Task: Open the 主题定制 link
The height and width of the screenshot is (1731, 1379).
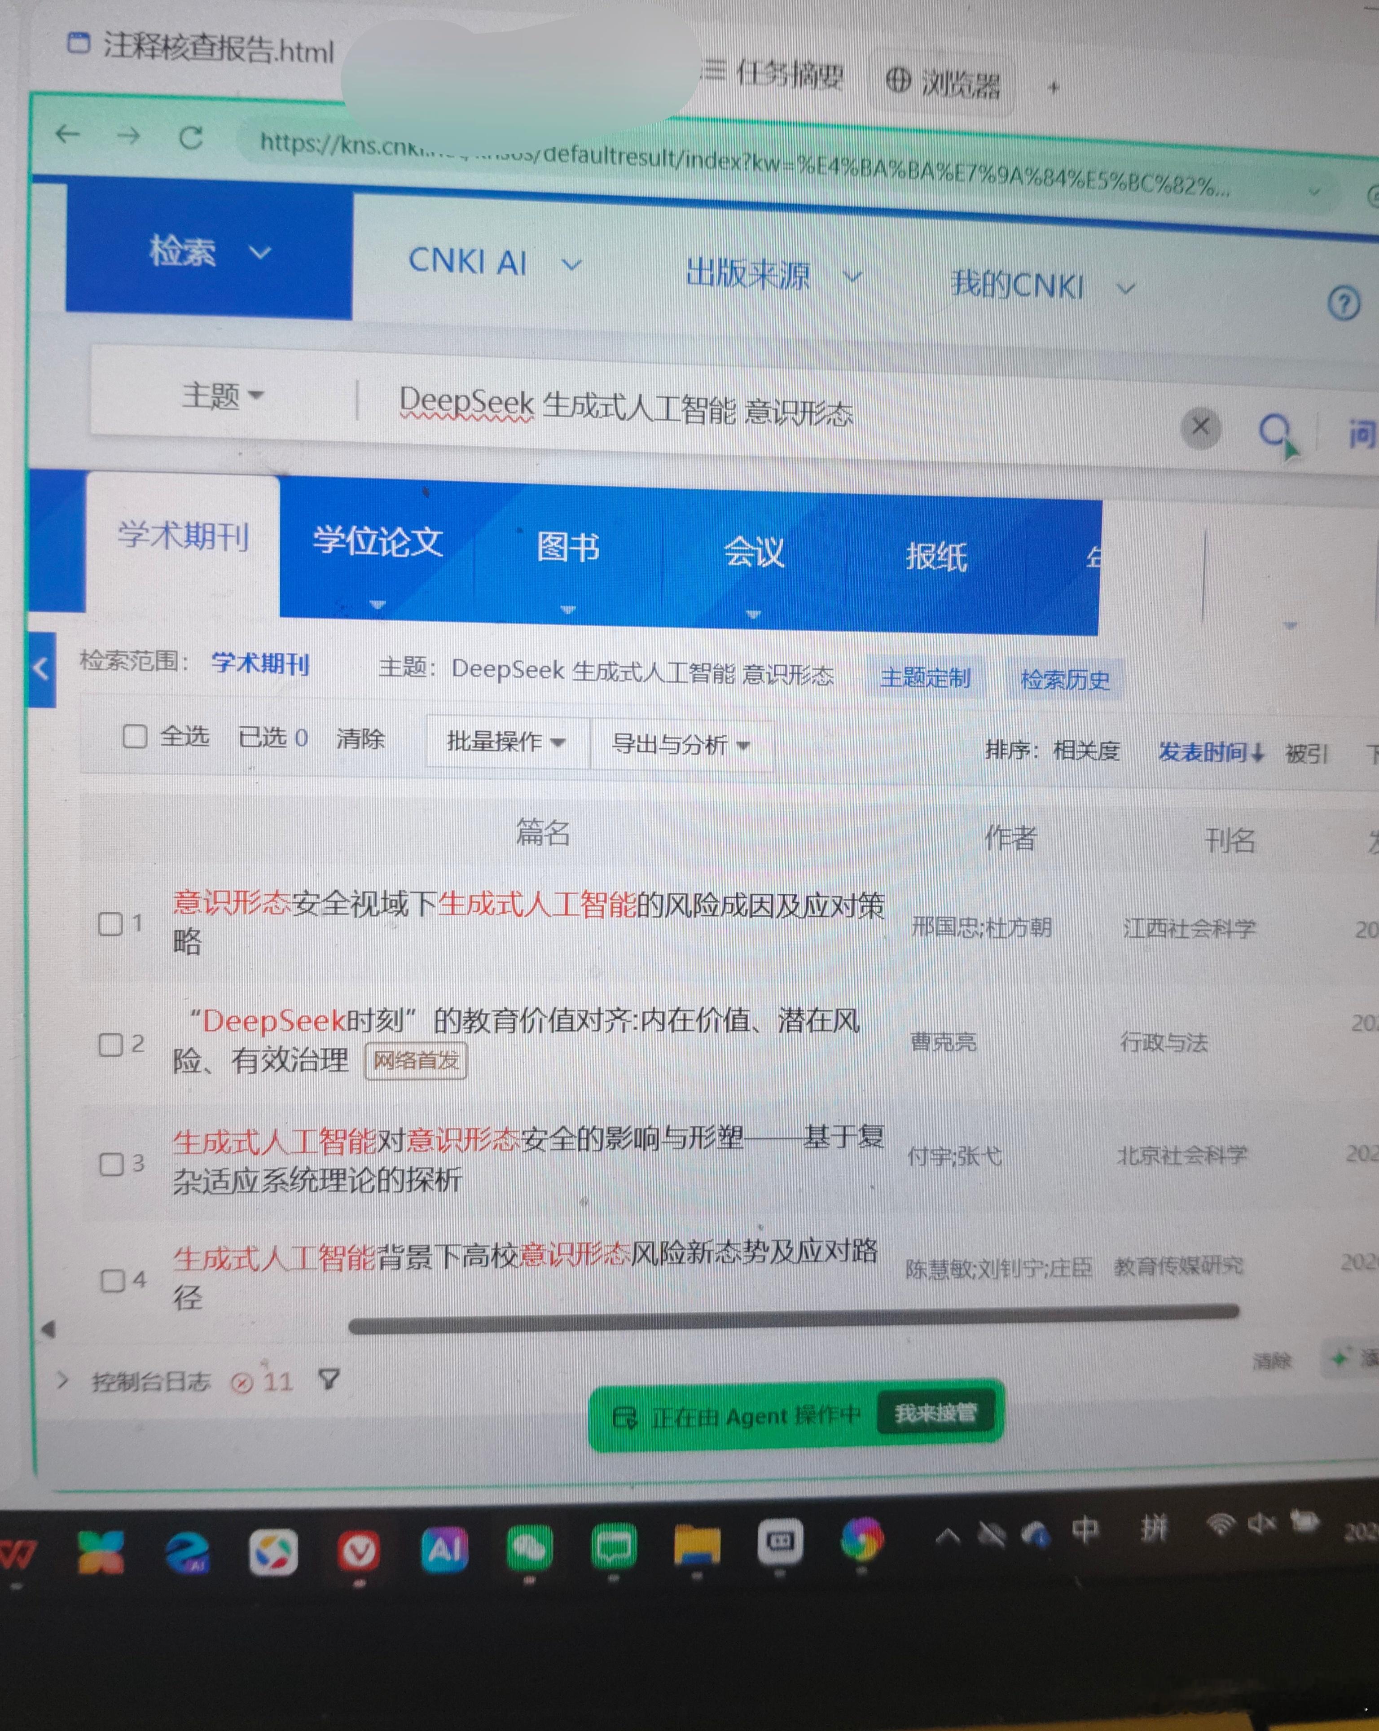Action: point(926,677)
